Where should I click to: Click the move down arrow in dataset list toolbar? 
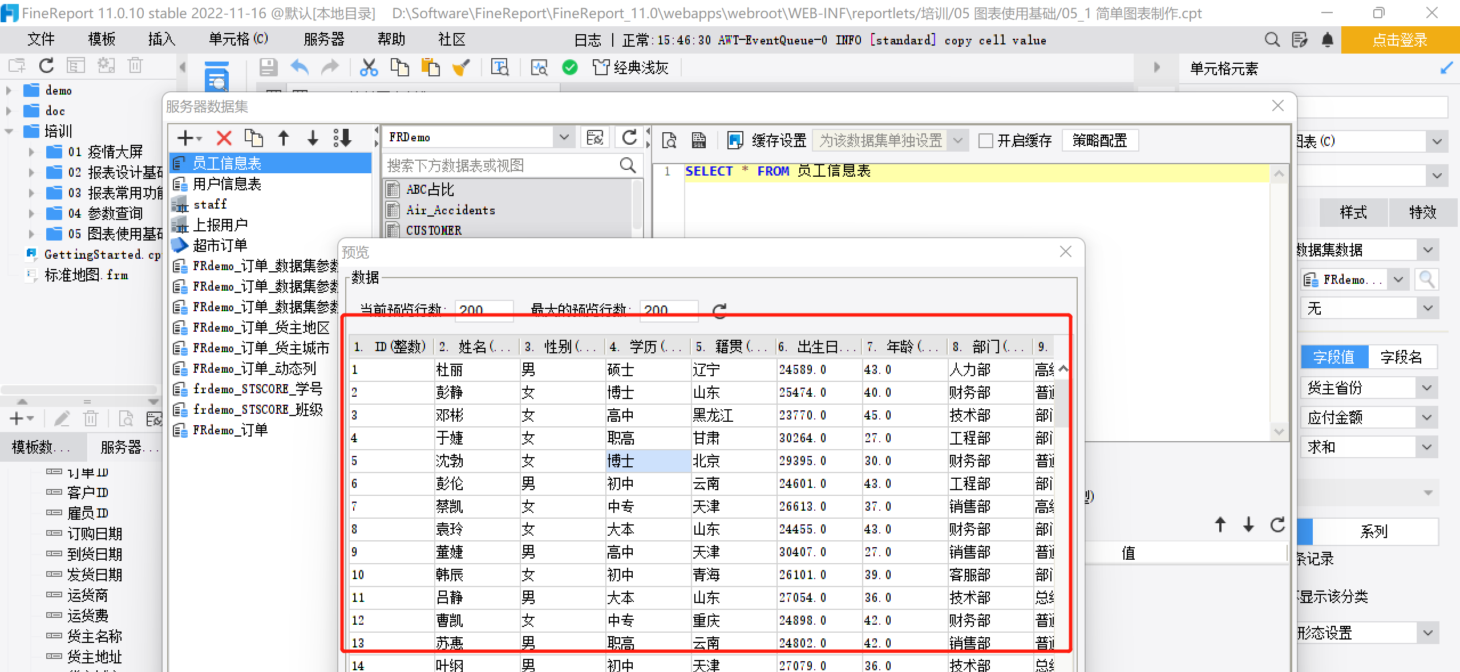313,138
